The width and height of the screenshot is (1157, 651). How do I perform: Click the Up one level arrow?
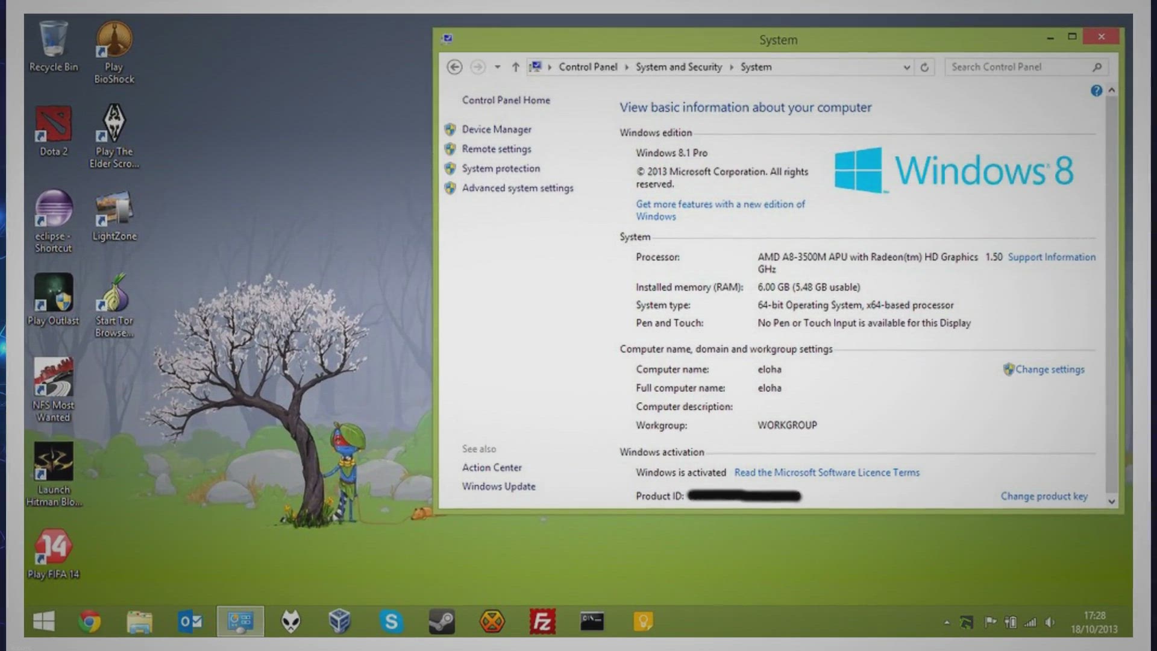click(515, 67)
